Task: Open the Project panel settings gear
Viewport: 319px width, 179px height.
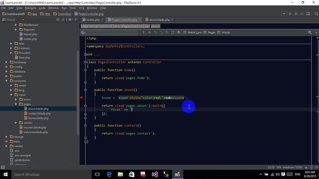Action: (x=70, y=20)
